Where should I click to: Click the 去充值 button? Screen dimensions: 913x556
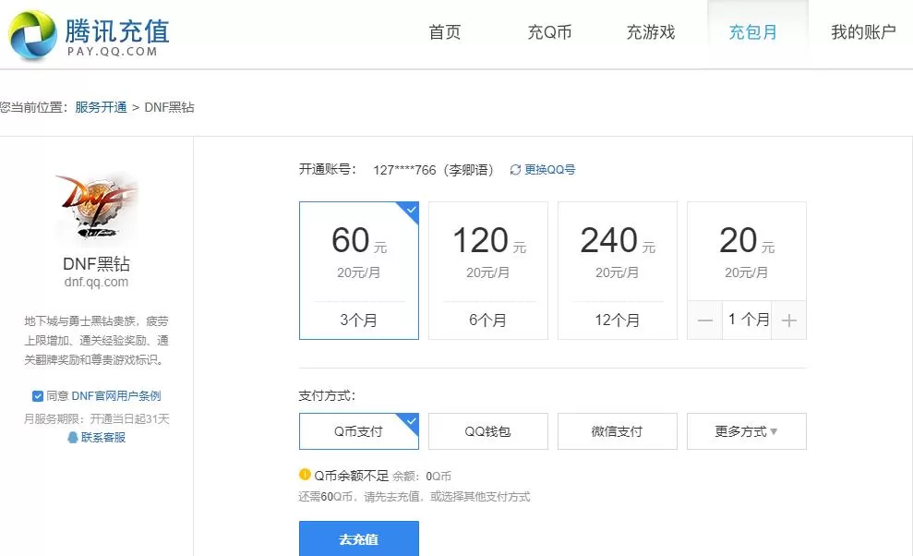[x=359, y=539]
